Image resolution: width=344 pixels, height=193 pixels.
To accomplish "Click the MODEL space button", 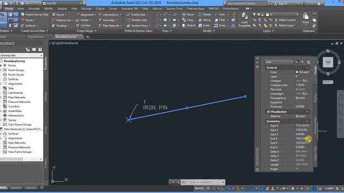I will pos(199,188).
